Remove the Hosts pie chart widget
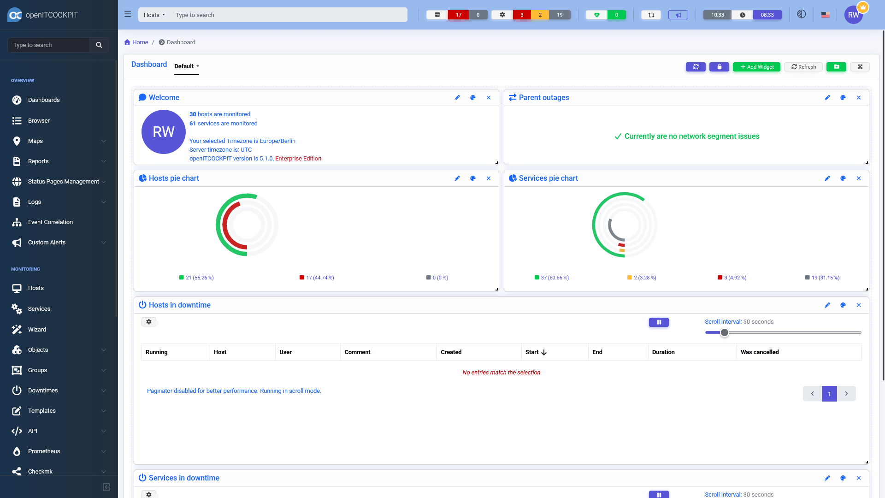This screenshot has height=498, width=885. point(489,178)
